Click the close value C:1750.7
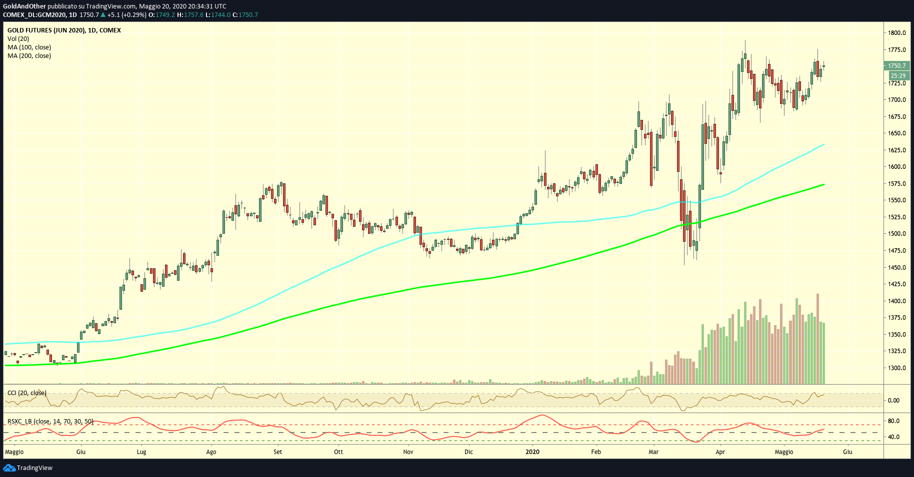This screenshot has width=914, height=477. click(x=245, y=15)
